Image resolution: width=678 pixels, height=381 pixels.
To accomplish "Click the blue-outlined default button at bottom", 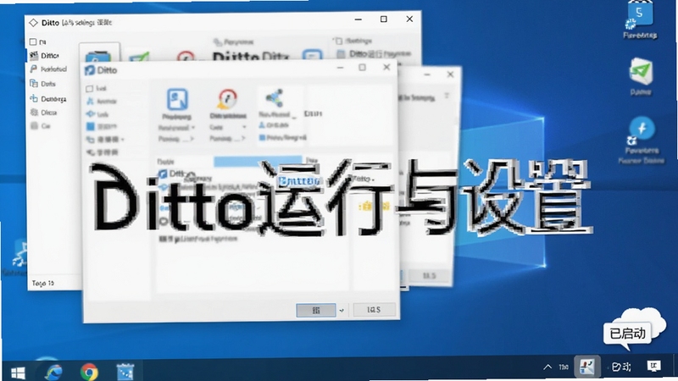I will (315, 310).
